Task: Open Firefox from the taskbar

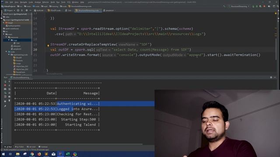Action: [39, 154]
